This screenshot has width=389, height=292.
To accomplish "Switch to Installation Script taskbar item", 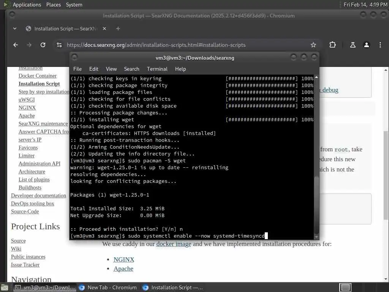I will 173,287.
